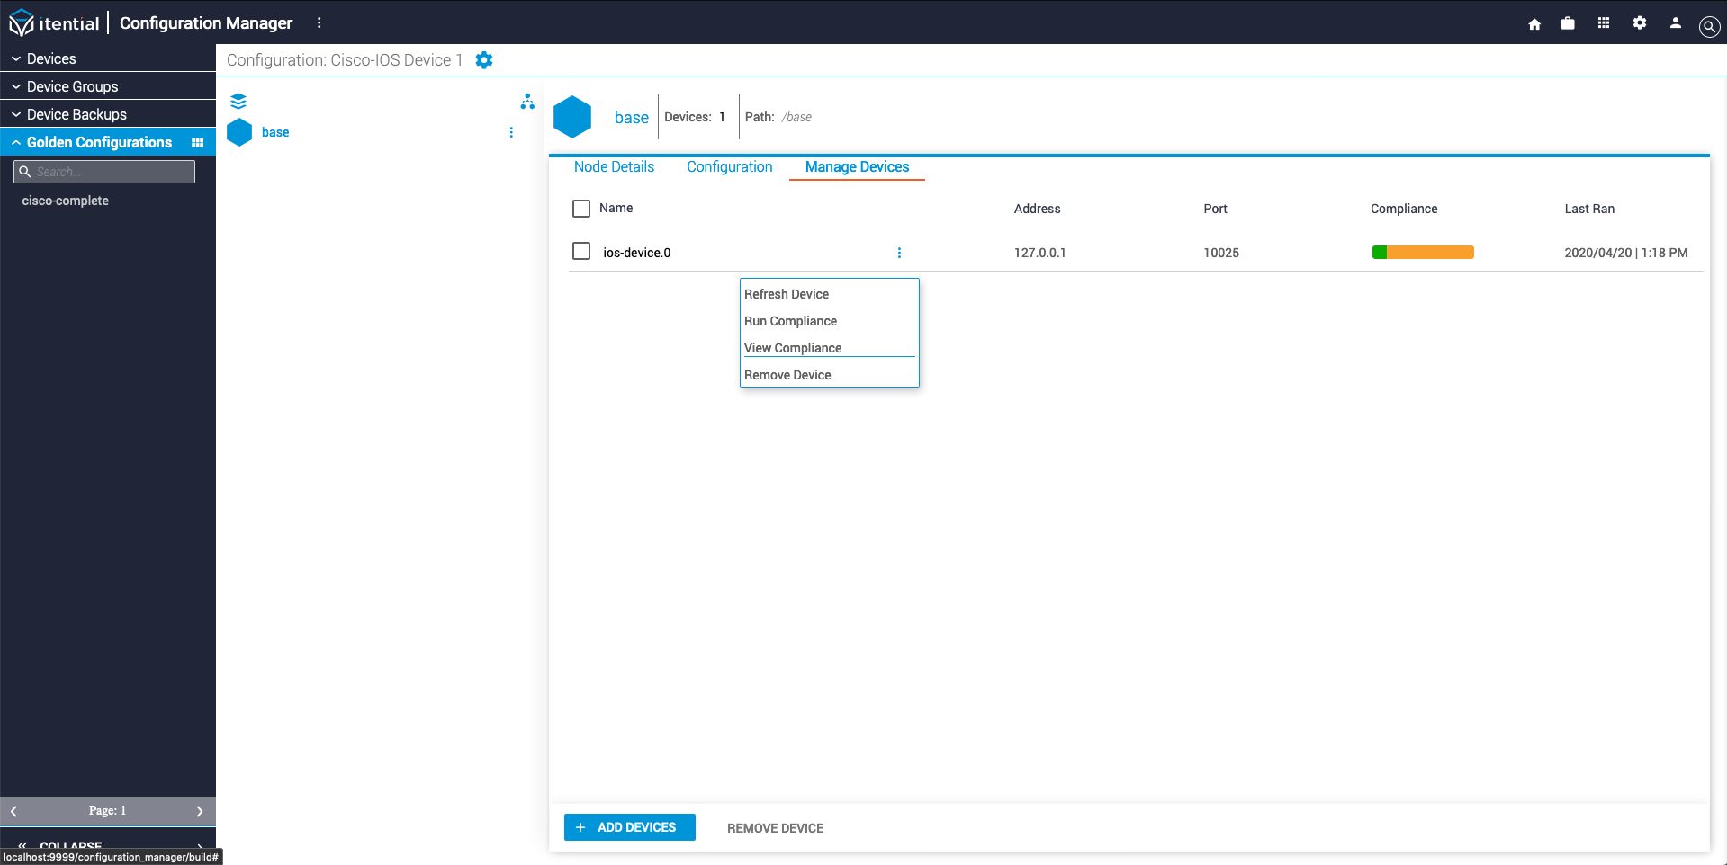Click the configuration gear next to title

pyautogui.click(x=484, y=60)
